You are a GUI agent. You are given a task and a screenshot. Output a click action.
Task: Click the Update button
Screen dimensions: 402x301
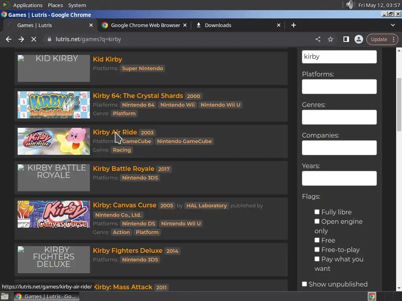379,40
